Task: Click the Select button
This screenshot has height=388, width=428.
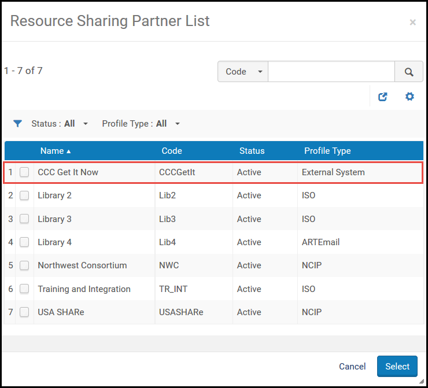Action: pyautogui.click(x=397, y=366)
